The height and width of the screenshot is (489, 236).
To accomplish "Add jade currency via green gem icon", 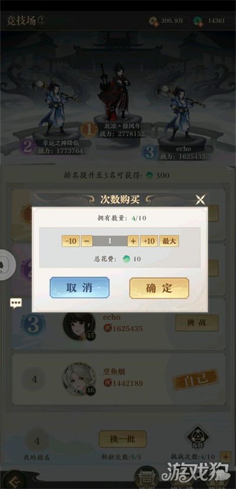I will click(198, 21).
